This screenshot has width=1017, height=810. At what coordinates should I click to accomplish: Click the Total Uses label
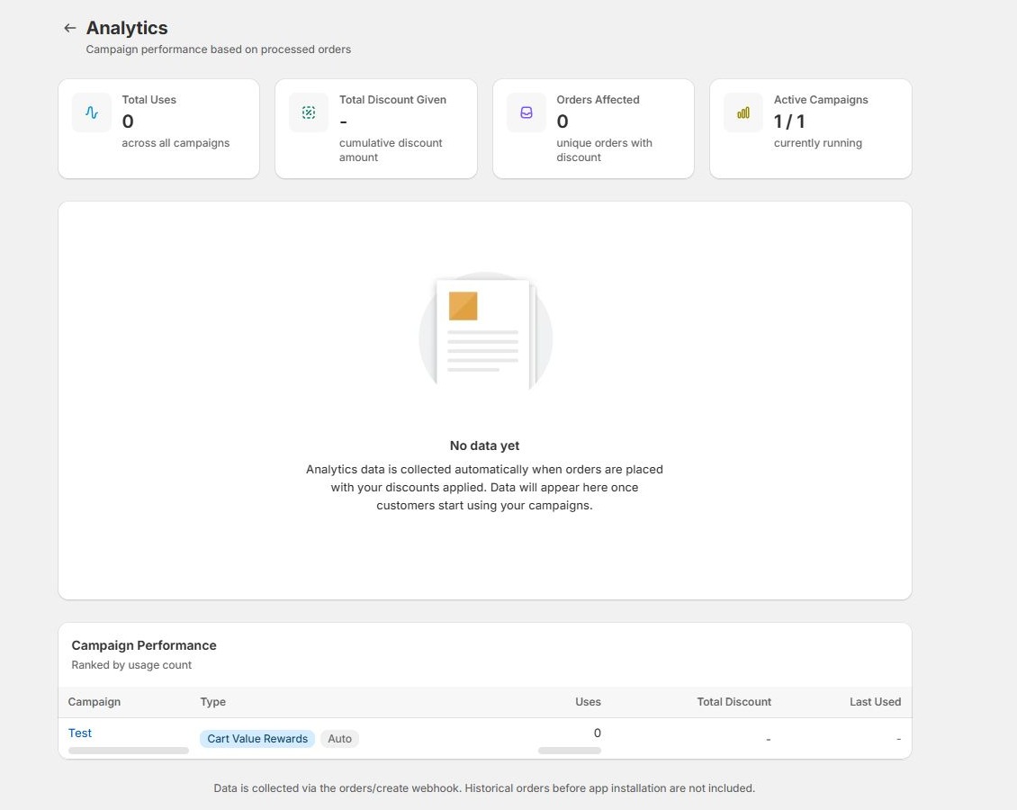[x=149, y=100]
